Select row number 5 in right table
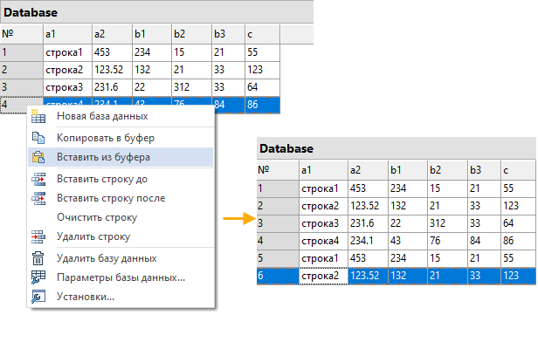538x342 pixels. click(278, 258)
